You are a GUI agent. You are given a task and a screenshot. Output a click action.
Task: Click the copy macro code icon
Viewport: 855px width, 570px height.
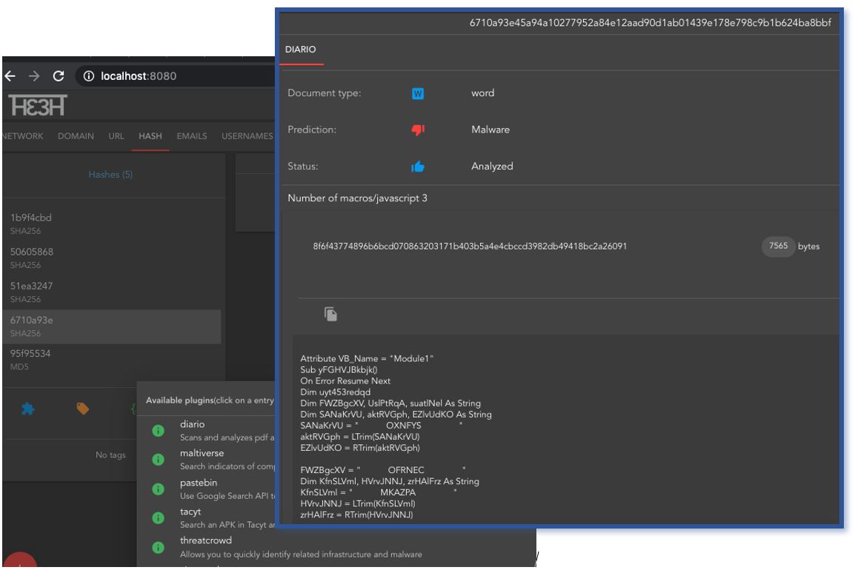(330, 315)
